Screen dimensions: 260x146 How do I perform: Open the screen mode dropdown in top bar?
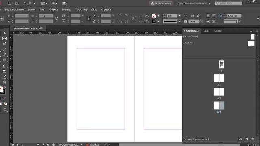point(54,3)
